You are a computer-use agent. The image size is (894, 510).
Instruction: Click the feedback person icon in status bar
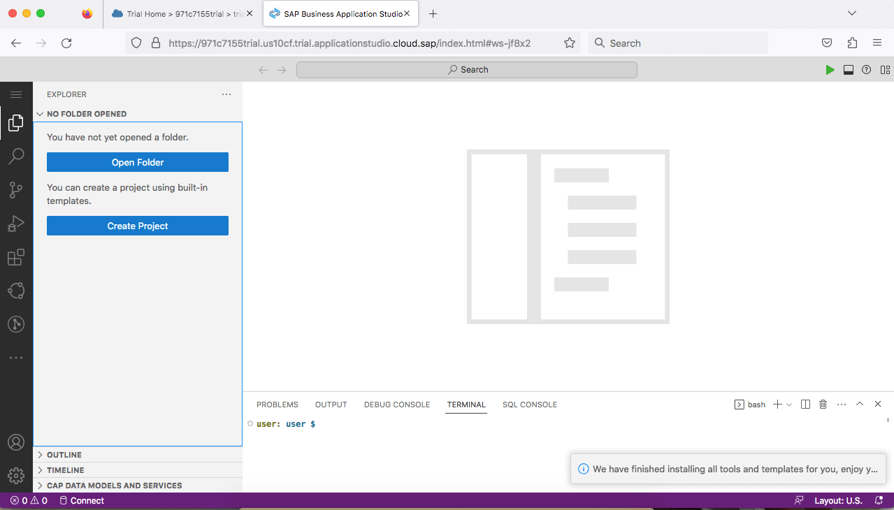[799, 501]
